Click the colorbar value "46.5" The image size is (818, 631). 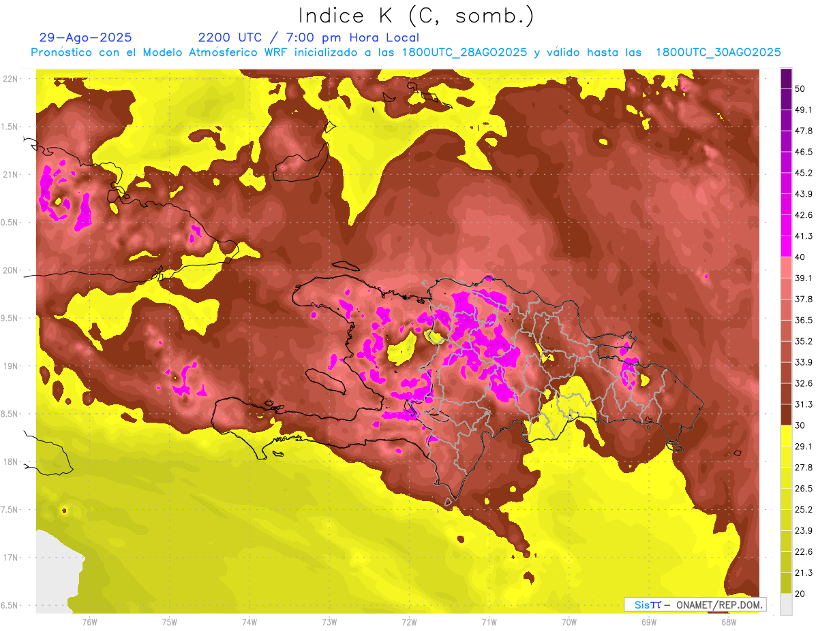coord(804,152)
